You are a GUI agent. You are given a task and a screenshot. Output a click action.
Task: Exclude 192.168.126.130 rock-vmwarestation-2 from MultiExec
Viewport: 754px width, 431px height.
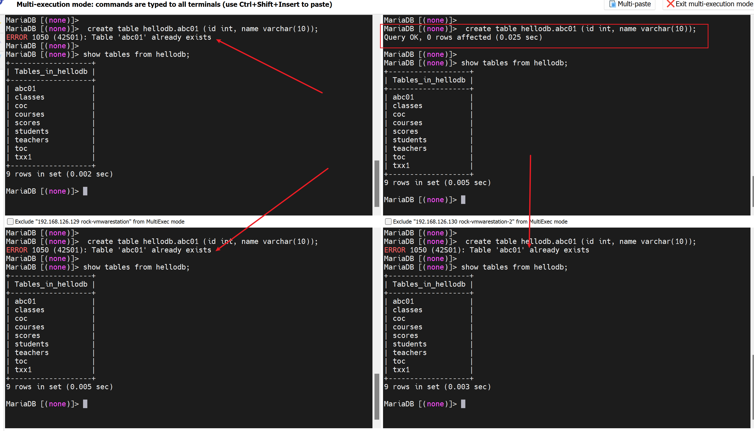[388, 222]
